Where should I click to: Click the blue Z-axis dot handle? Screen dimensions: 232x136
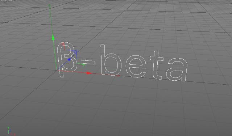pos(69,60)
